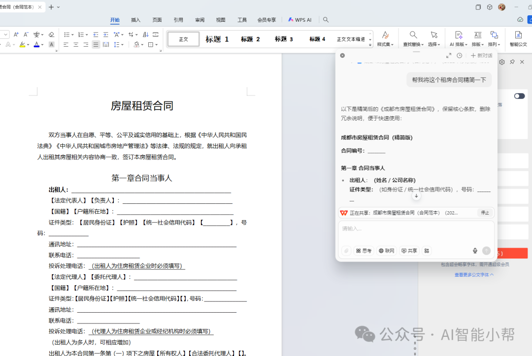Decrease font size with A- icon
The image size is (532, 356).
tap(26, 34)
